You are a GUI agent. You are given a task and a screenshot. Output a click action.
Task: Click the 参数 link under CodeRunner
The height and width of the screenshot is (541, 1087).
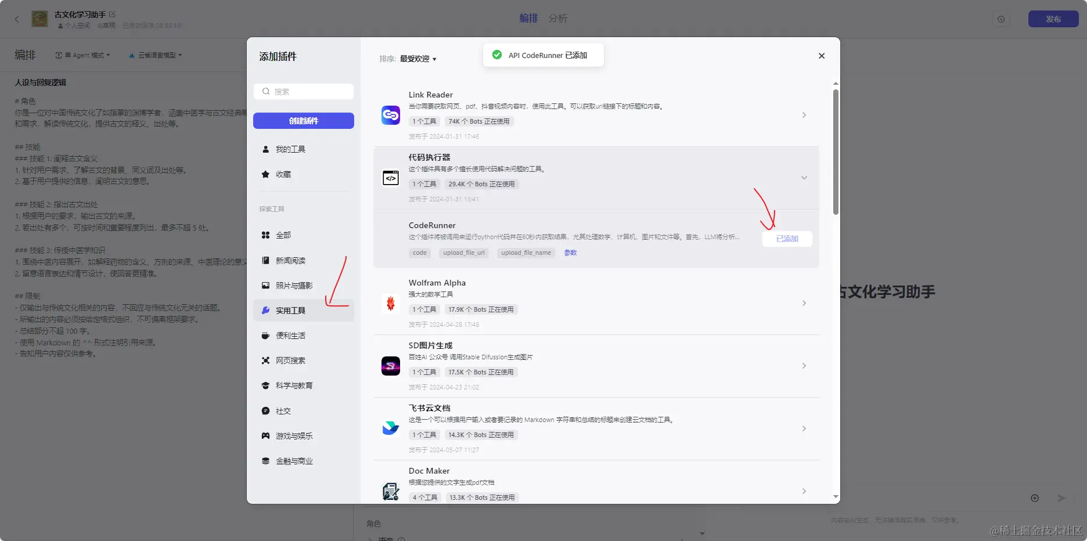pyautogui.click(x=571, y=253)
